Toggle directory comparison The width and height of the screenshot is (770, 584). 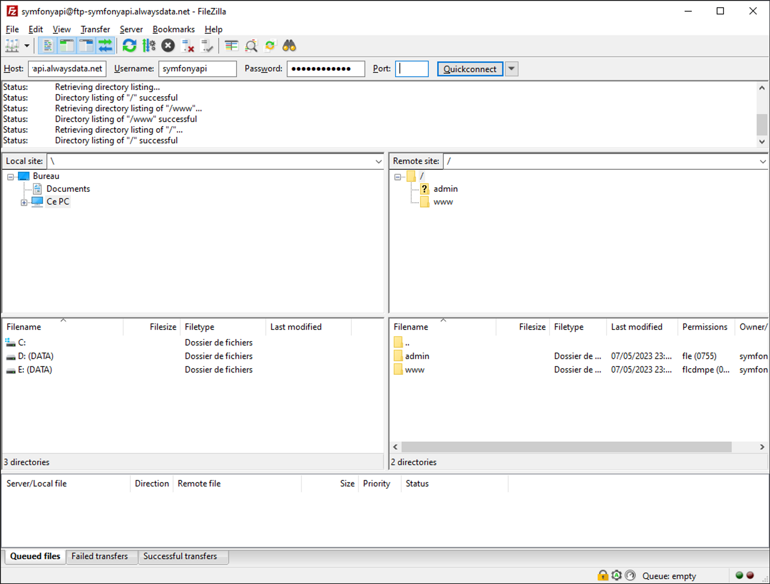251,46
